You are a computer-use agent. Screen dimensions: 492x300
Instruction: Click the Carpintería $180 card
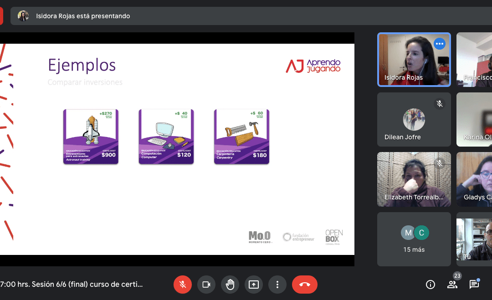click(241, 137)
